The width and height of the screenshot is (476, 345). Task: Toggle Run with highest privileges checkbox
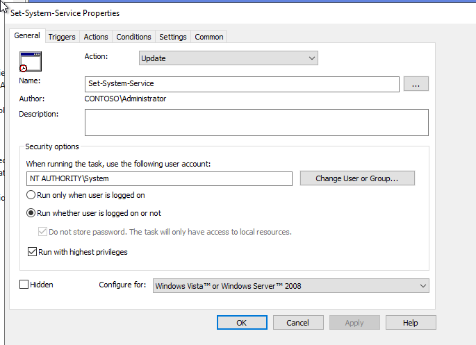32,252
